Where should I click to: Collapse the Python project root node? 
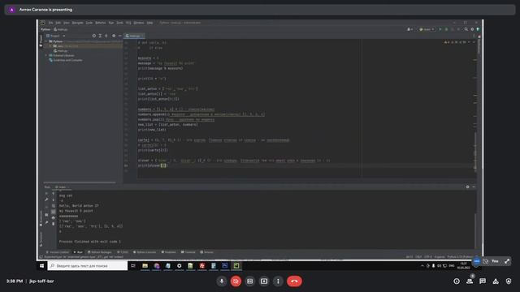tap(46, 41)
